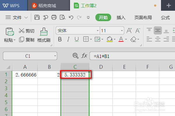Apply red font color A
Viewport: 175px width, 116px height.
(x=121, y=39)
